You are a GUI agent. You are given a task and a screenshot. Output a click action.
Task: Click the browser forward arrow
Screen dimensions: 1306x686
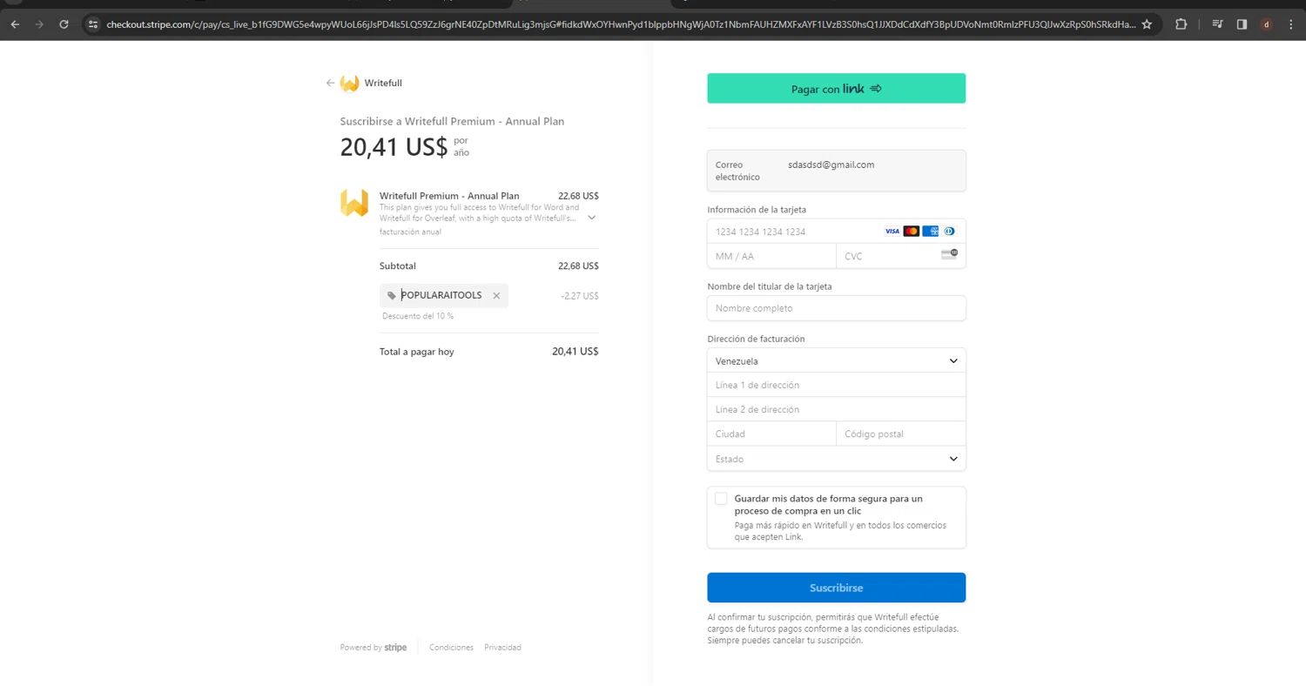39,24
